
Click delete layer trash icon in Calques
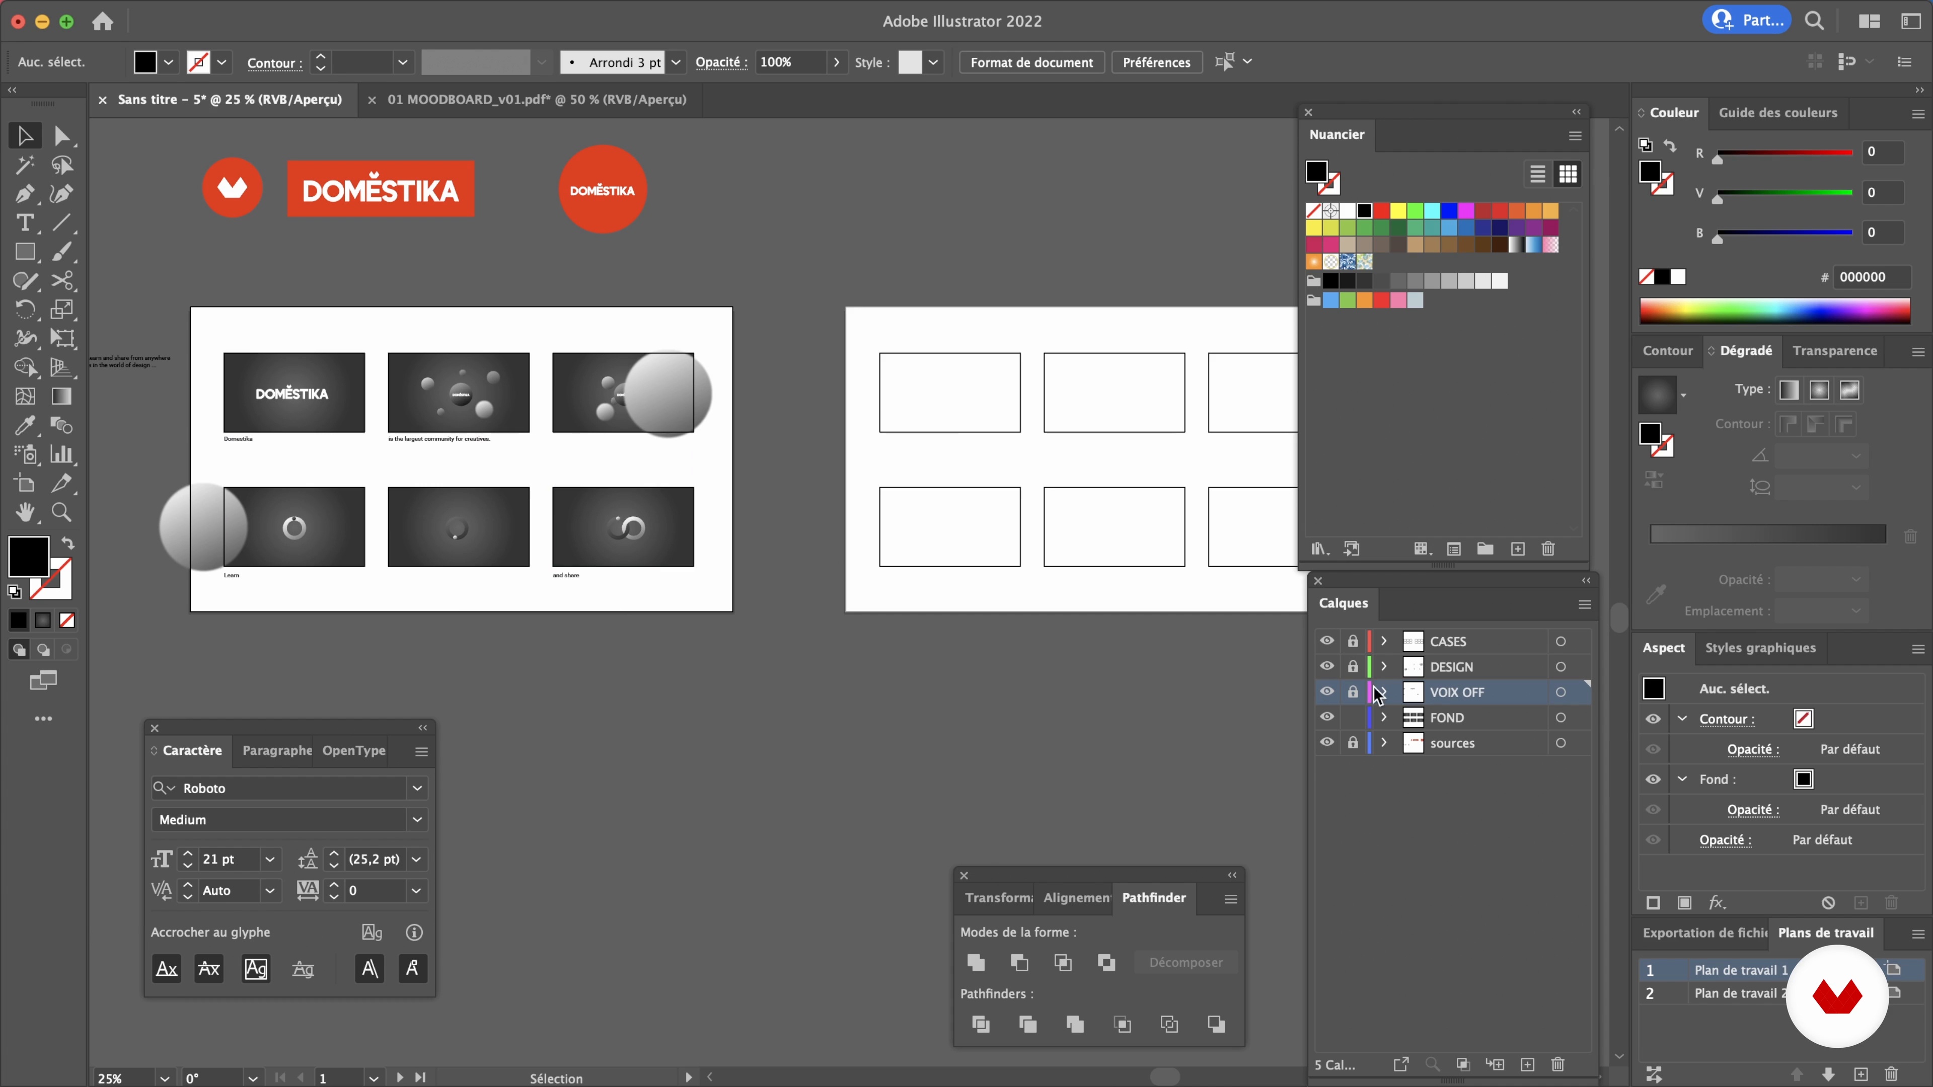click(1558, 1064)
